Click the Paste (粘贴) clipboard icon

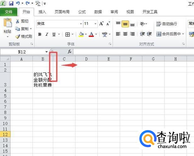click(x=8, y=23)
